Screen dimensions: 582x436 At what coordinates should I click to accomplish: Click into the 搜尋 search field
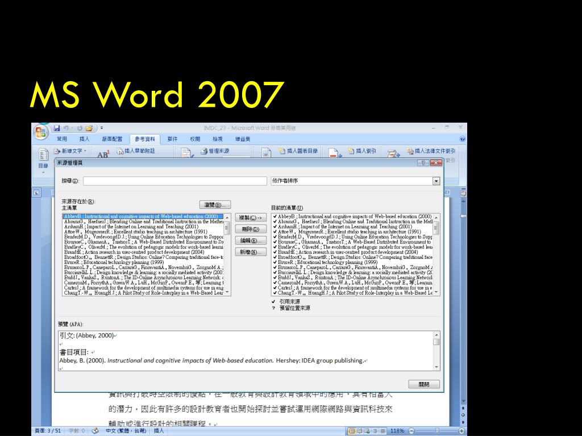click(175, 181)
